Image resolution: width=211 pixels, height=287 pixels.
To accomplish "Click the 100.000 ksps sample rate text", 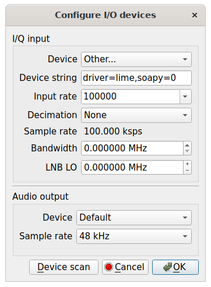I will coord(113,132).
